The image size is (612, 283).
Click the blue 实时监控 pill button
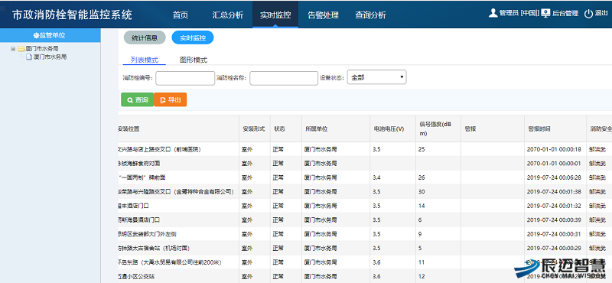click(x=193, y=38)
